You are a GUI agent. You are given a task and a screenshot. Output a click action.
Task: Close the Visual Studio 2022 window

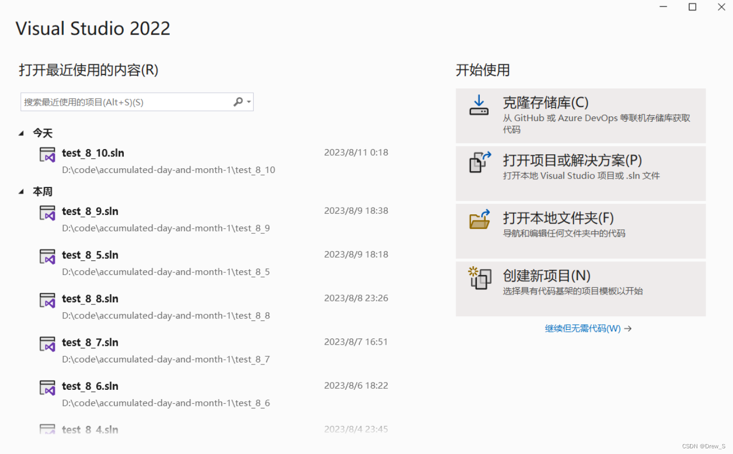click(x=722, y=7)
